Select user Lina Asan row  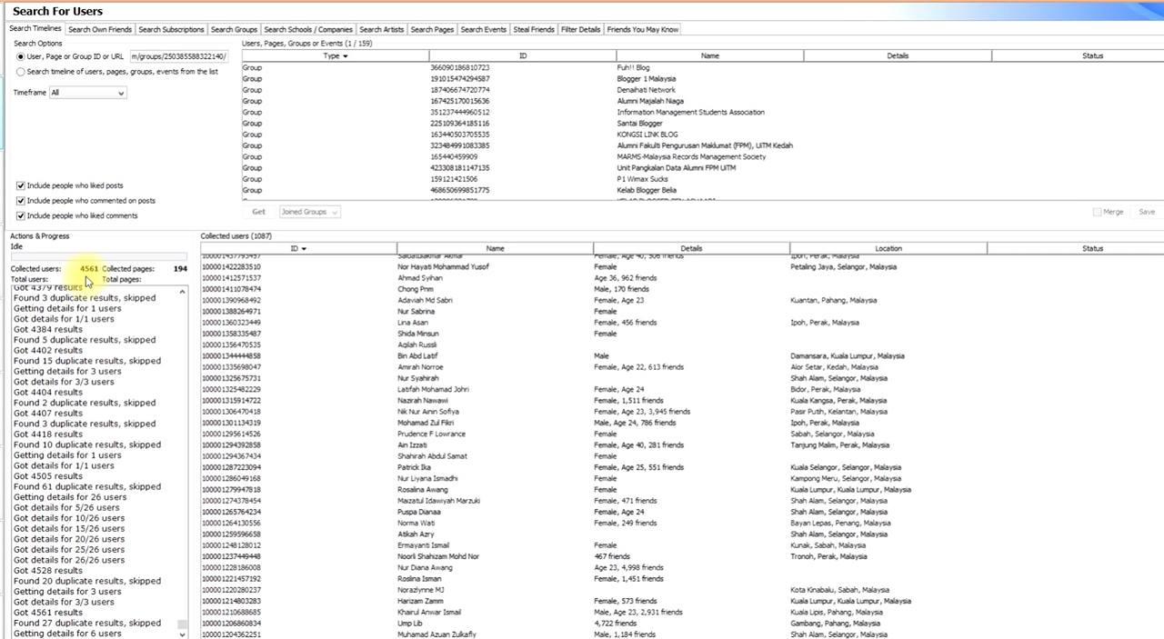pyautogui.click(x=682, y=323)
